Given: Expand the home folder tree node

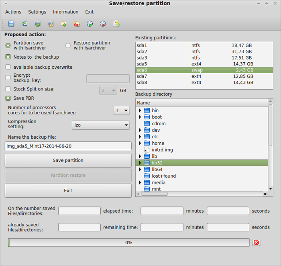Looking at the screenshot, I should point(140,143).
